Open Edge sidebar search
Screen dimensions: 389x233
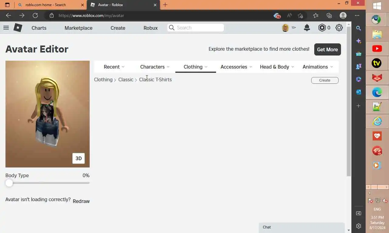click(359, 28)
